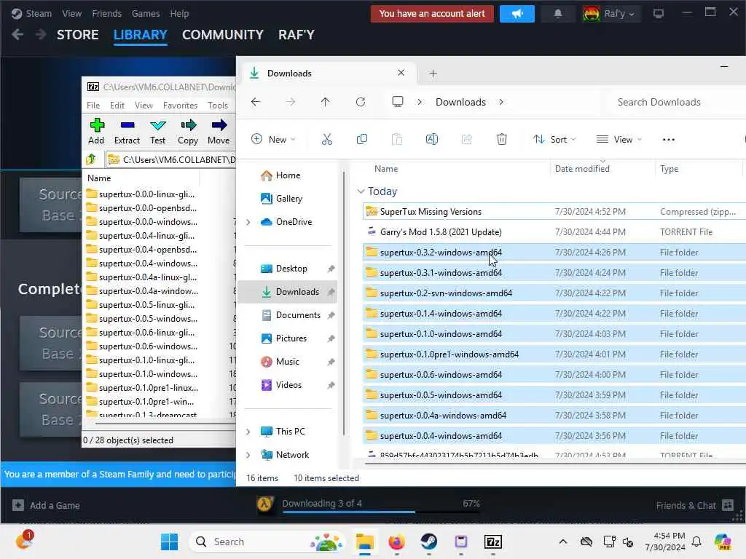Open Steam Big Picture mode icon
This screenshot has width=746, height=559.
point(659,14)
